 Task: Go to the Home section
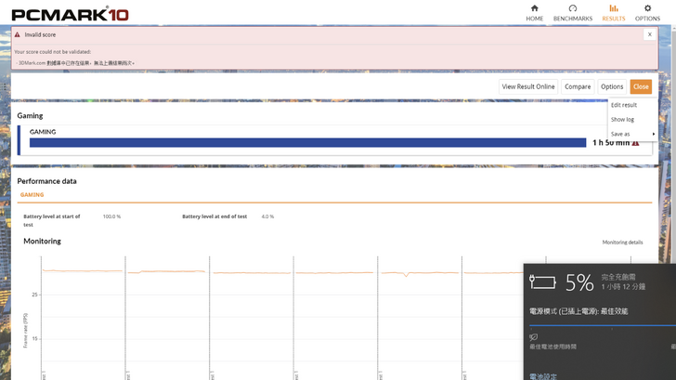[x=534, y=12]
